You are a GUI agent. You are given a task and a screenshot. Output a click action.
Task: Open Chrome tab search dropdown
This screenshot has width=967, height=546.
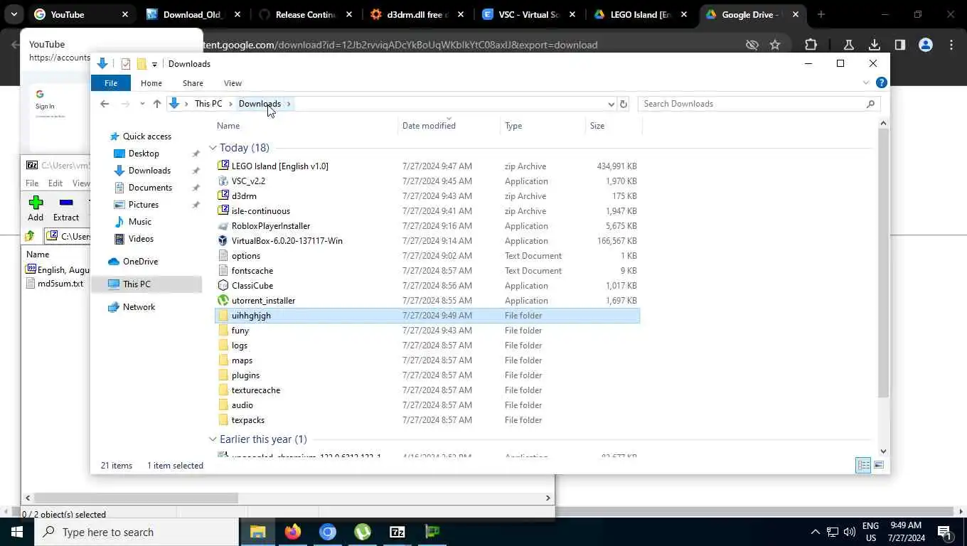tap(14, 14)
